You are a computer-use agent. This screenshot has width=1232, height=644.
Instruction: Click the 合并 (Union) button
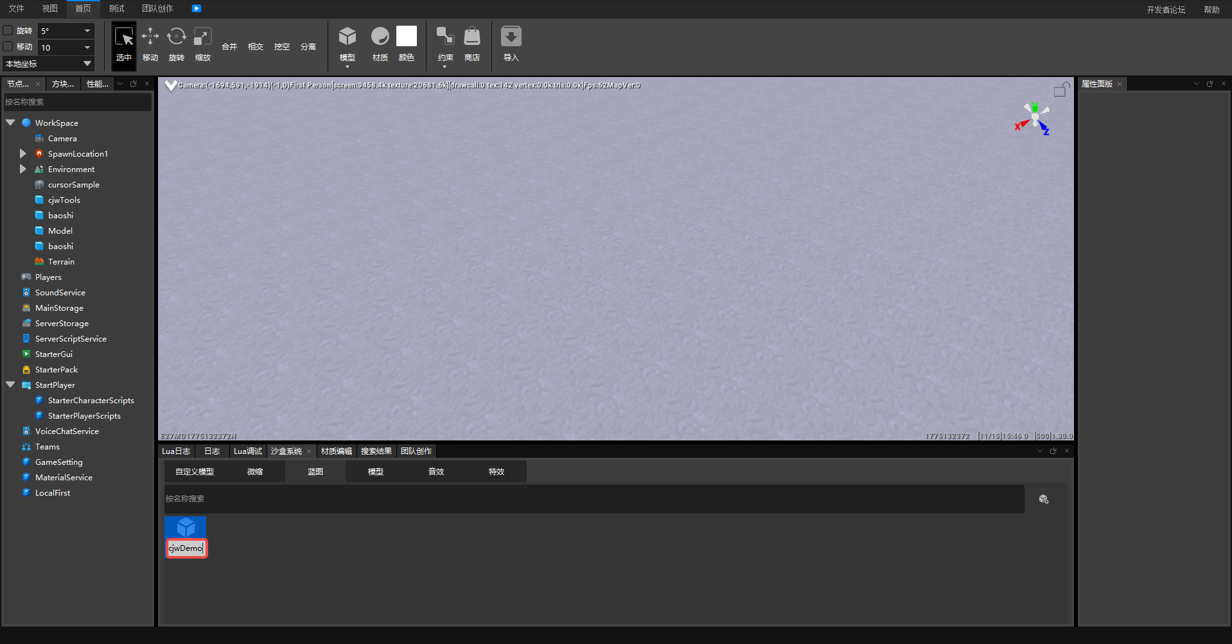[x=229, y=46]
